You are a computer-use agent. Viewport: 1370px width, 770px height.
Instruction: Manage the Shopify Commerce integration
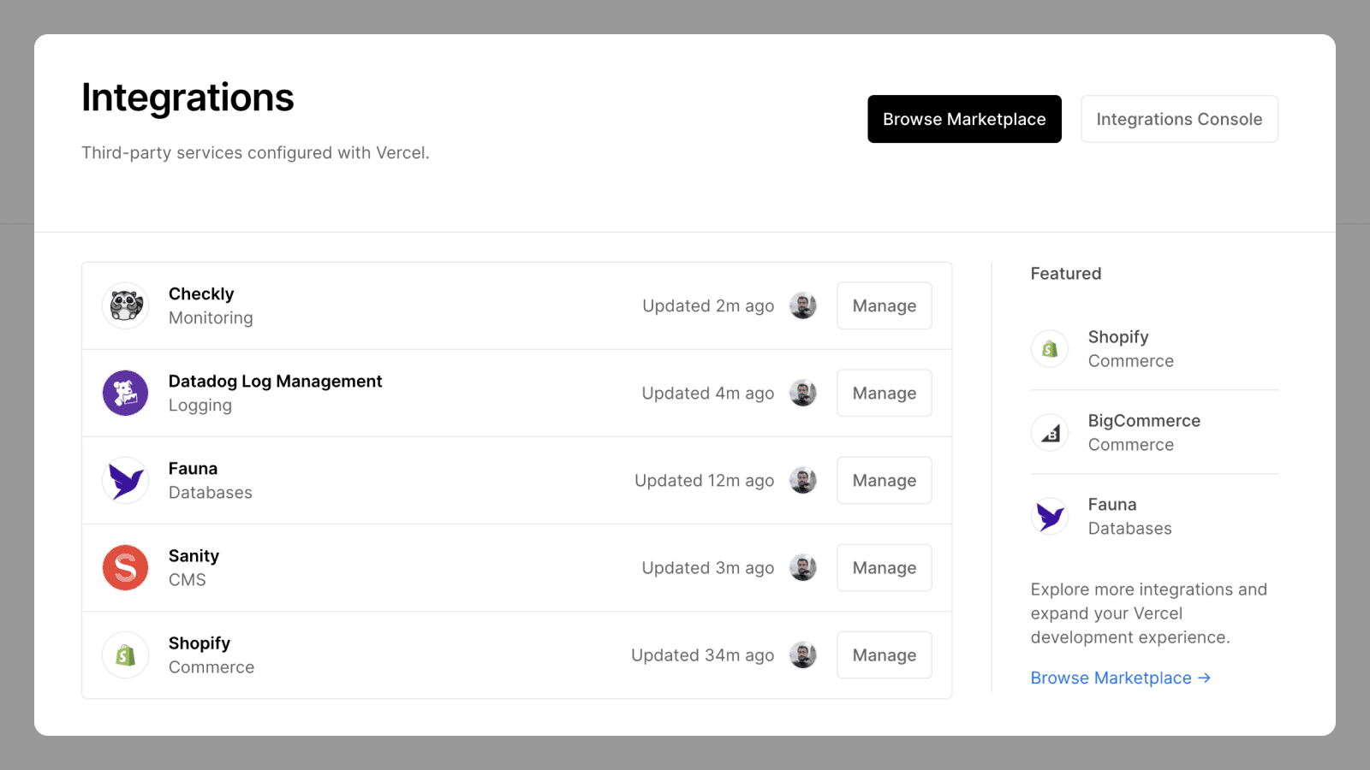884,654
